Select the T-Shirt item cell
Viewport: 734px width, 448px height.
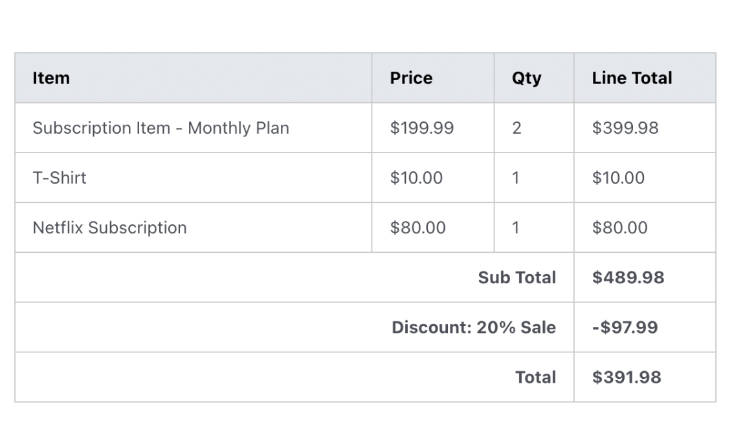click(x=60, y=178)
